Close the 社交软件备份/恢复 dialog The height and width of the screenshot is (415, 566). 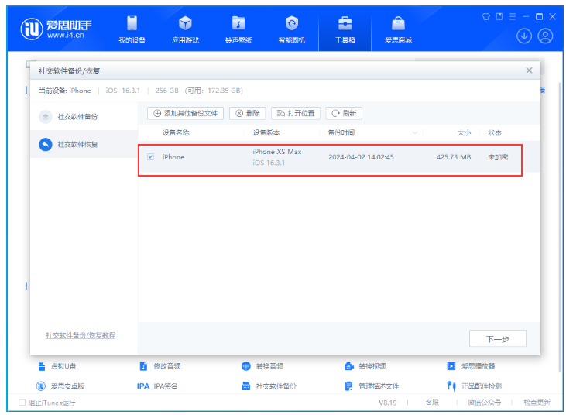point(529,70)
